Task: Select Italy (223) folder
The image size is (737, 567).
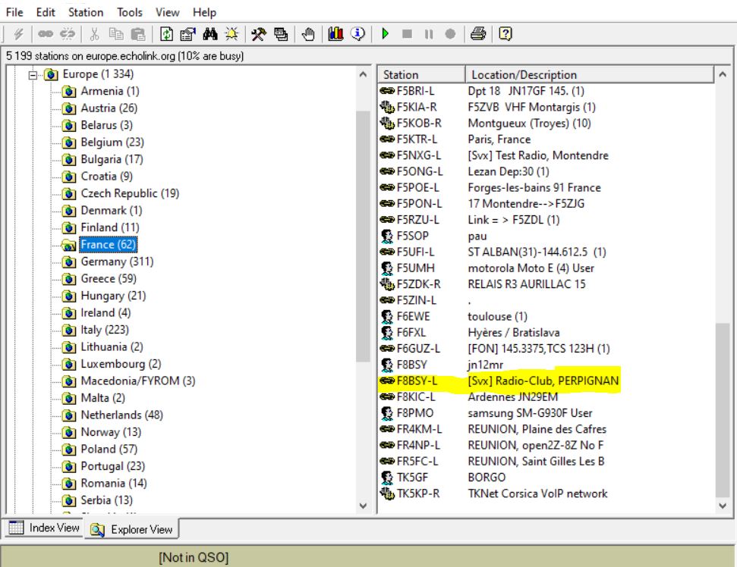Action: point(104,330)
